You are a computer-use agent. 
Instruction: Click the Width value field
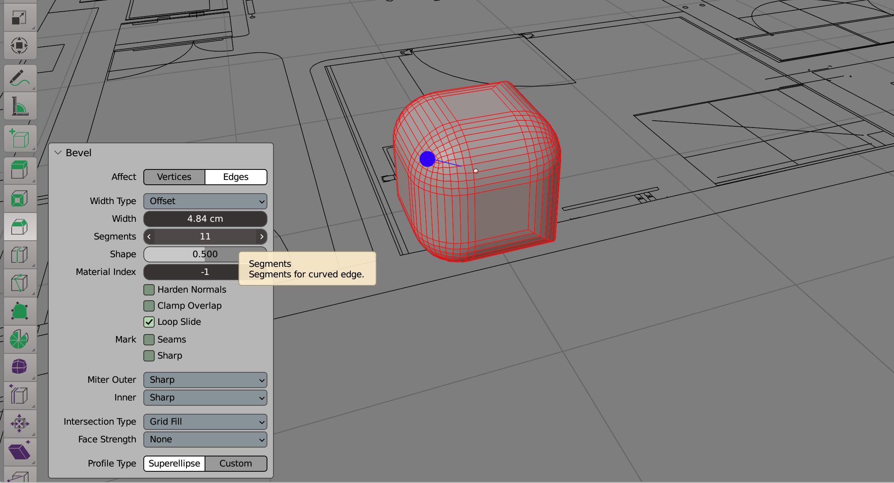205,219
